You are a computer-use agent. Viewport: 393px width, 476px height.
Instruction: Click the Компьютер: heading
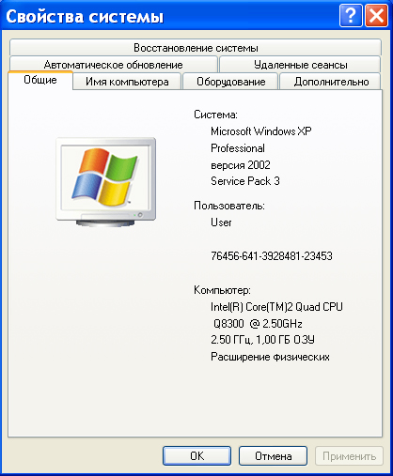click(x=222, y=290)
